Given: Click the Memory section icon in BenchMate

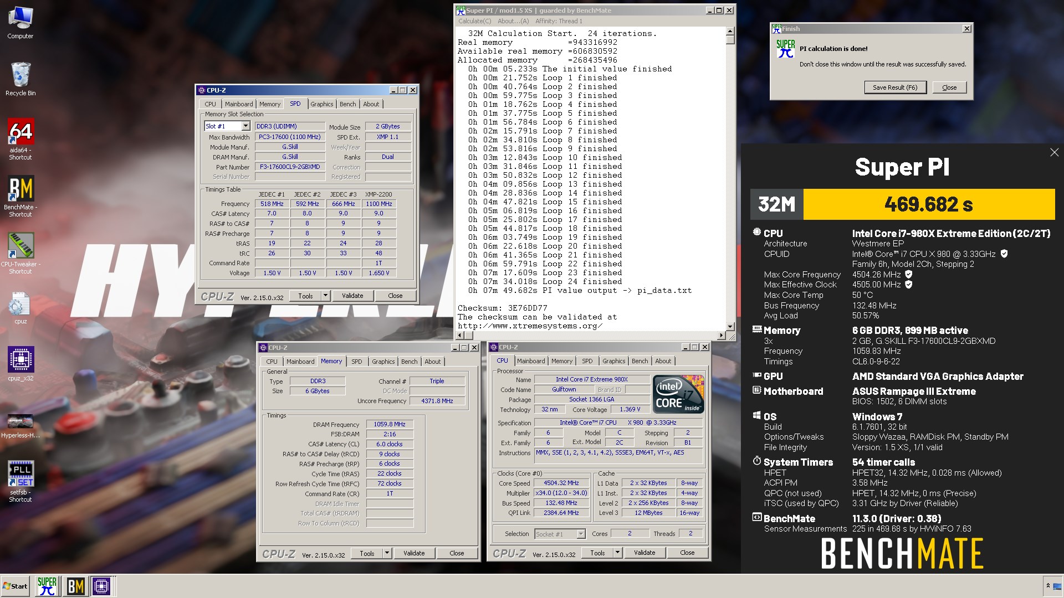Looking at the screenshot, I should pyautogui.click(x=757, y=329).
